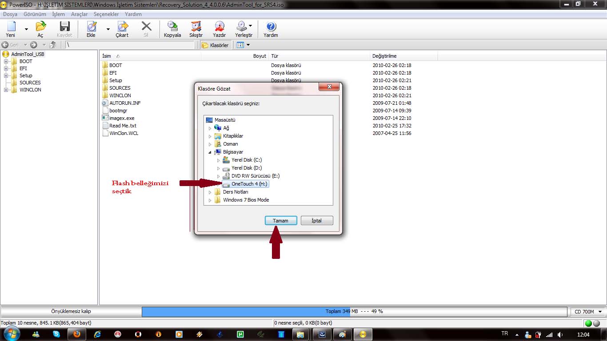The width and height of the screenshot is (607, 341).
Task: Select Masaüstü in the folder dialog
Action: pos(225,120)
